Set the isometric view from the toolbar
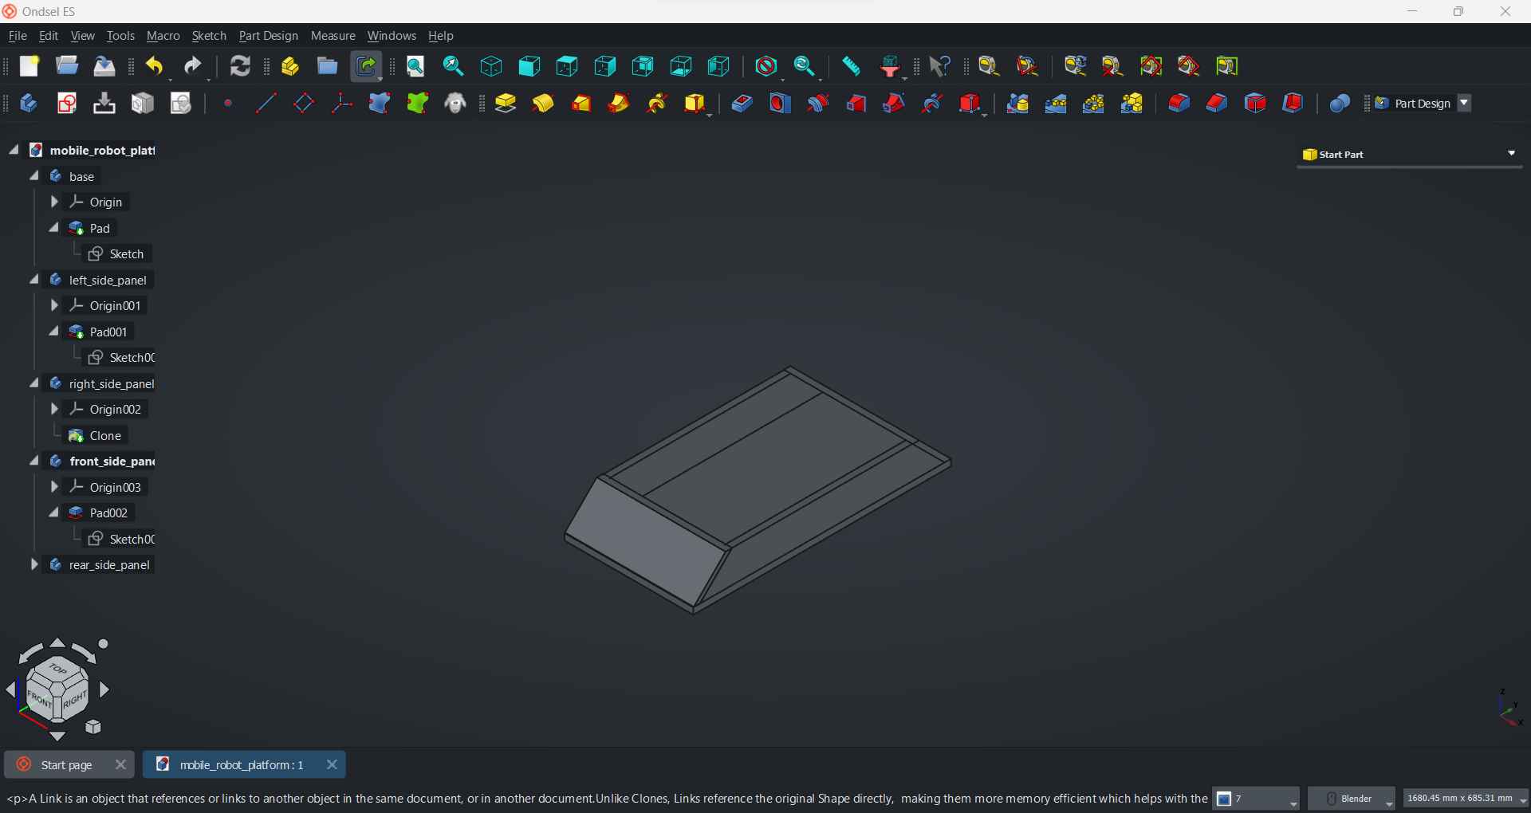The width and height of the screenshot is (1531, 813). 492,66
